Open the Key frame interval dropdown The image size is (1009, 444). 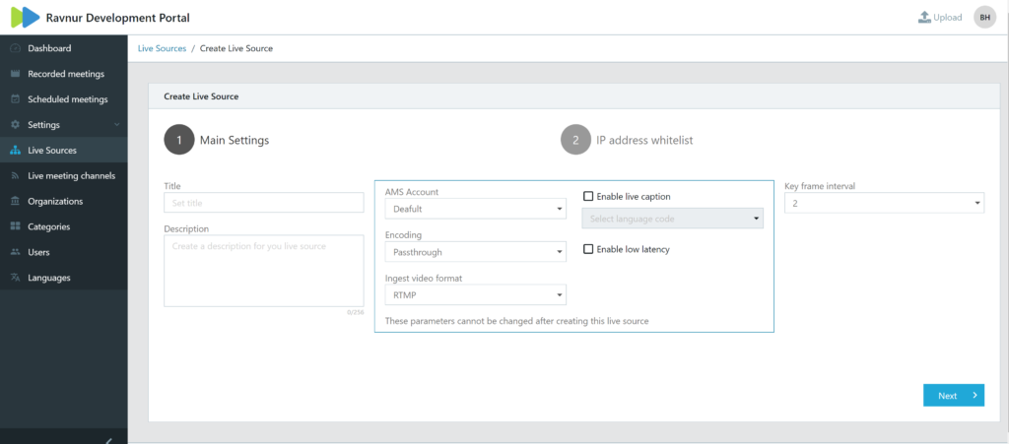(x=883, y=203)
